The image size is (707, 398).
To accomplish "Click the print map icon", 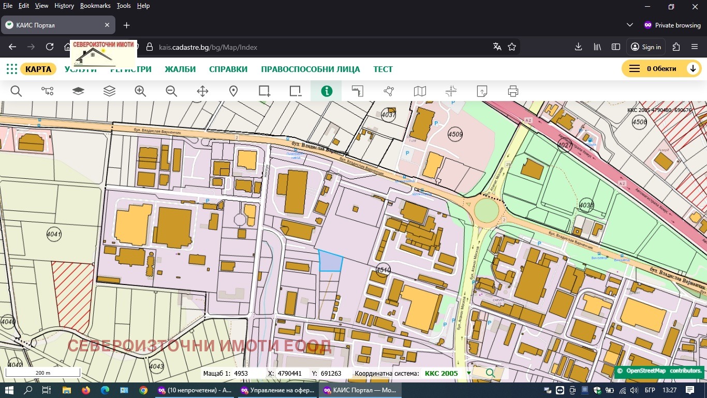I will click(513, 91).
